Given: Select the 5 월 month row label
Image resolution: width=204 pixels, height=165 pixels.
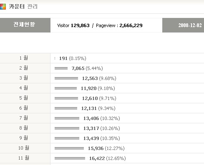Looking at the screenshot, I should click(24, 98).
